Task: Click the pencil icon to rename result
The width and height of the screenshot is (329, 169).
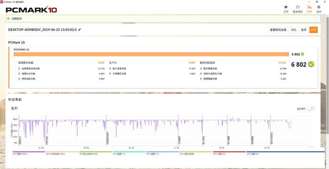Action: coord(79,30)
